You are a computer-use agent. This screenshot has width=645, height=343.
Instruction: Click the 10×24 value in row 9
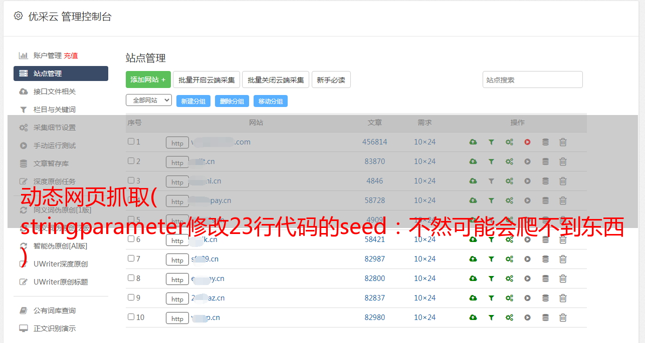pos(424,298)
